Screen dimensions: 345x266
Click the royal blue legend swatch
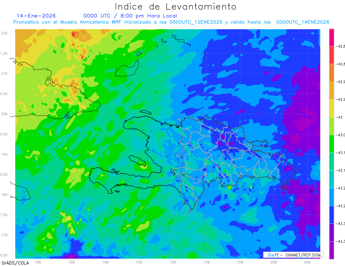pos(331,215)
